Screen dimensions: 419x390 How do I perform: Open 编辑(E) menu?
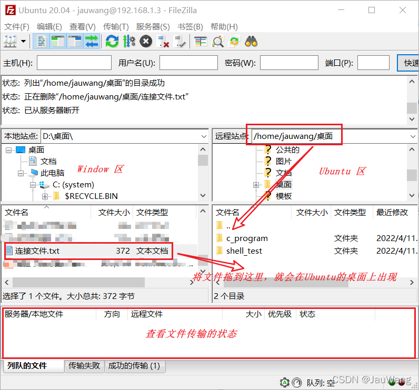pyautogui.click(x=49, y=27)
